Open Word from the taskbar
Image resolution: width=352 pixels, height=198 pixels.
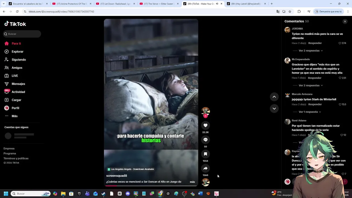pos(200,194)
